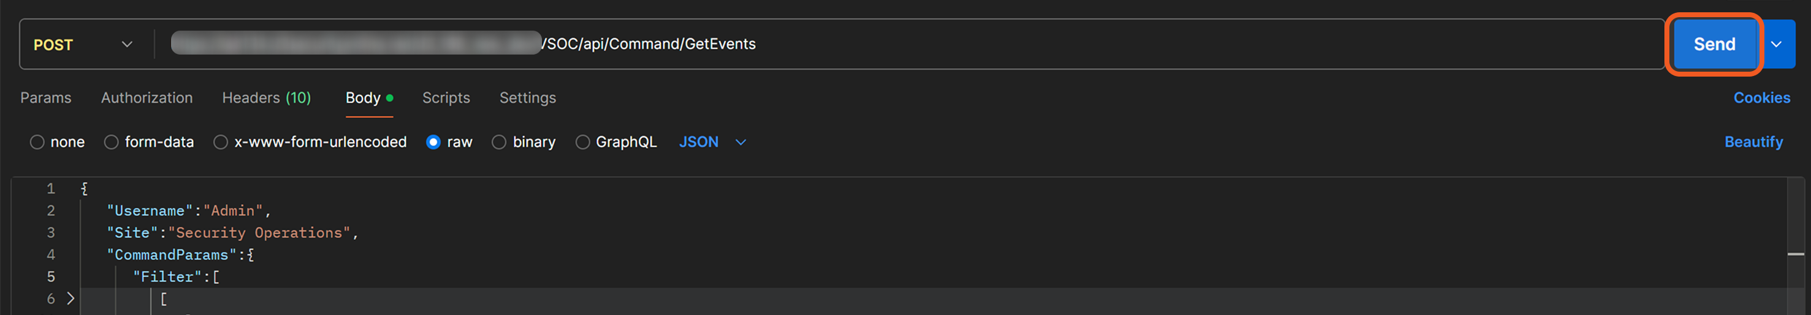The height and width of the screenshot is (315, 1811).
Task: Select the Body tab
Action: (x=363, y=97)
